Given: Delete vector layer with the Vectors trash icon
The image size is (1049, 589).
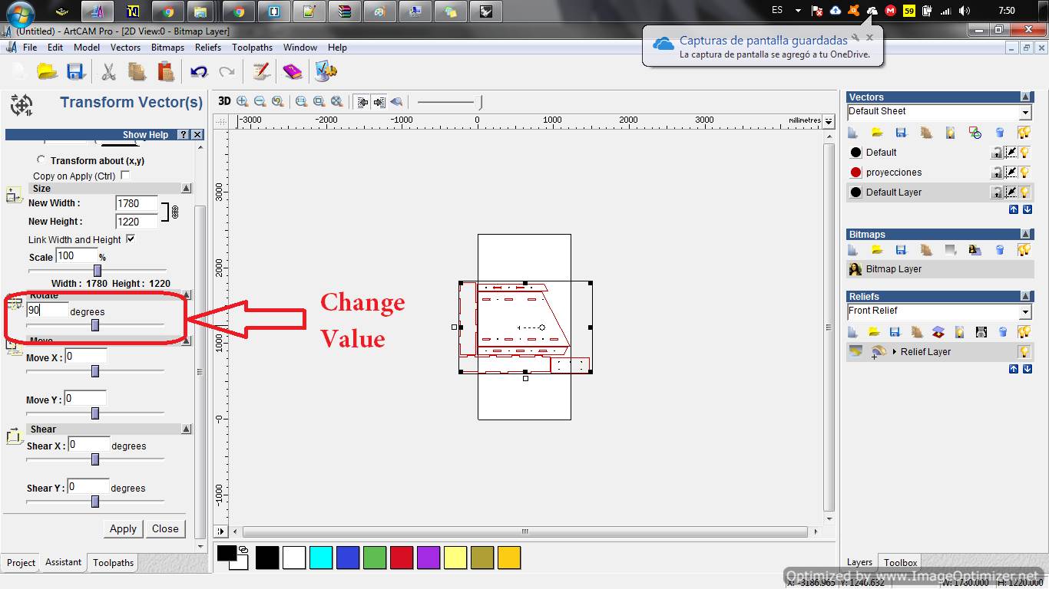Looking at the screenshot, I should (1000, 133).
